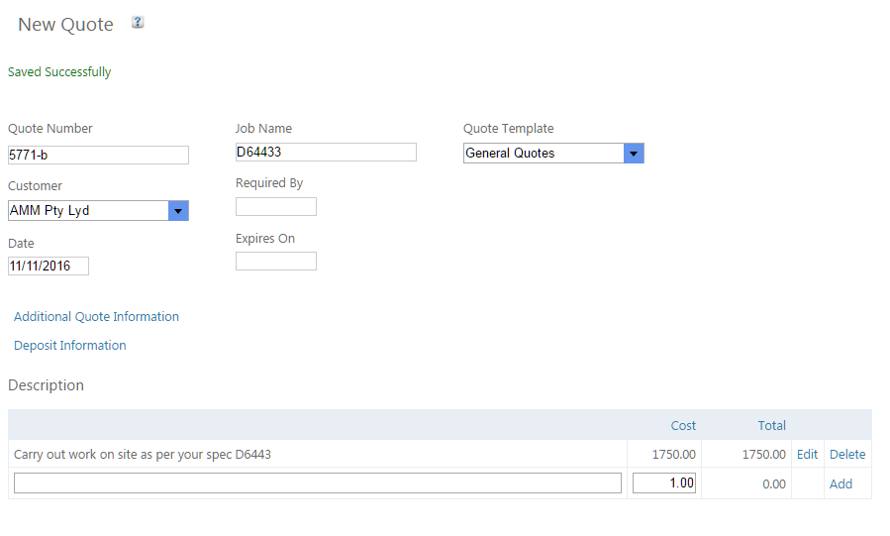This screenshot has width=890, height=536.
Task: Click the Total column header
Action: click(771, 426)
